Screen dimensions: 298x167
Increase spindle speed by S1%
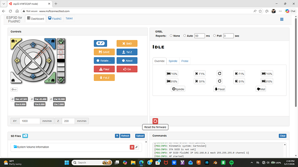click(x=239, y=81)
